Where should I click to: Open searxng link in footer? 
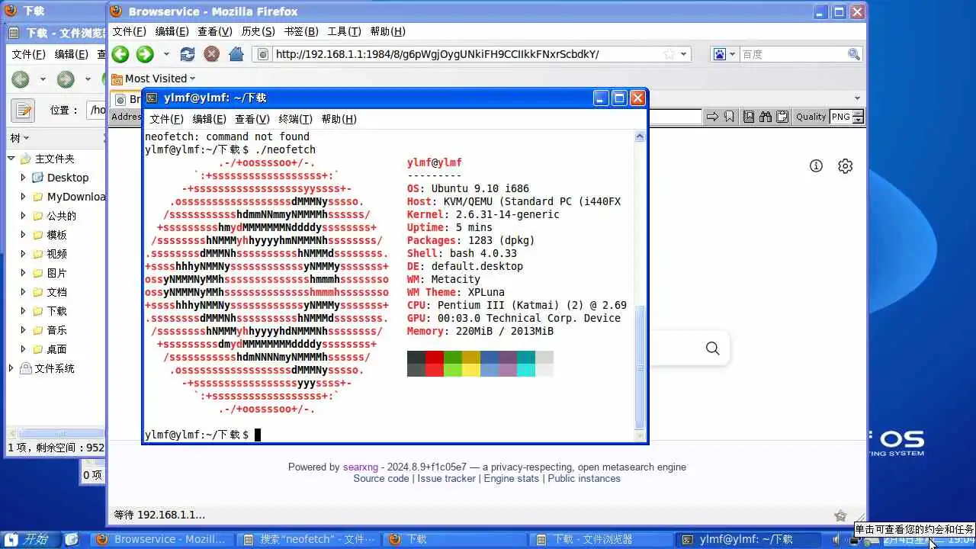pyautogui.click(x=361, y=467)
